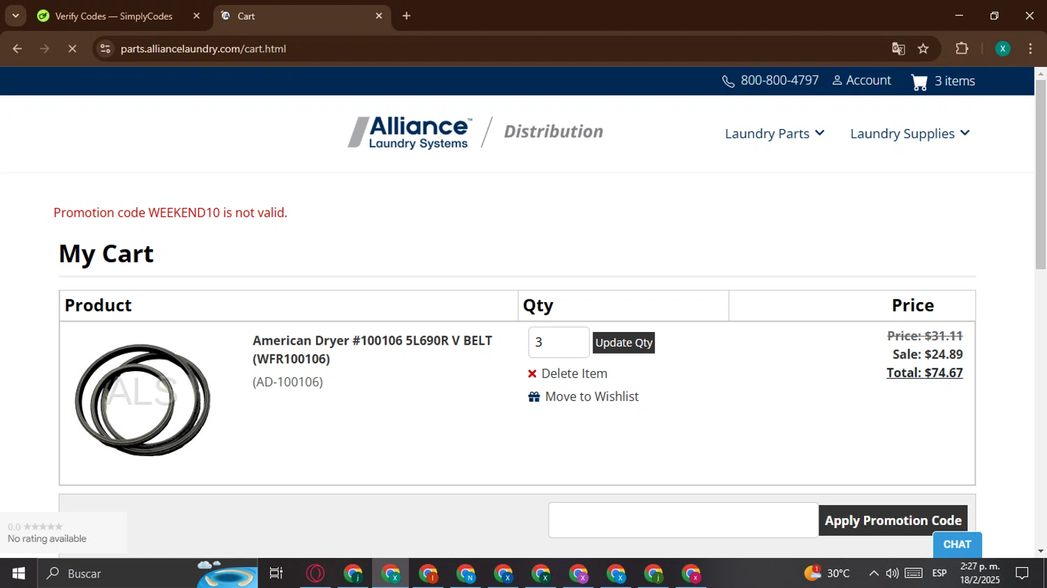Stop loading the page in browser toolbar
Viewport: 1047px width, 588px height.
(72, 49)
